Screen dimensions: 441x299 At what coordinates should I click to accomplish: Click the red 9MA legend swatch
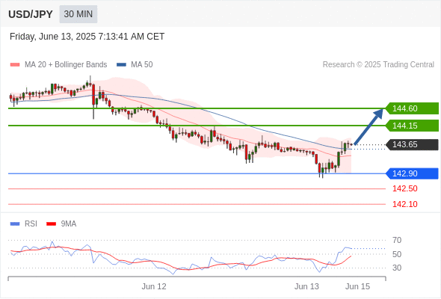pyautogui.click(x=51, y=224)
